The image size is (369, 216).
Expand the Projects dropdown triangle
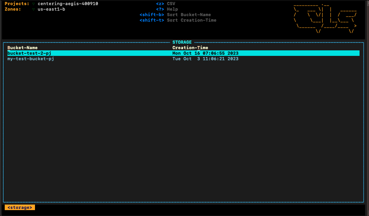click(33, 4)
